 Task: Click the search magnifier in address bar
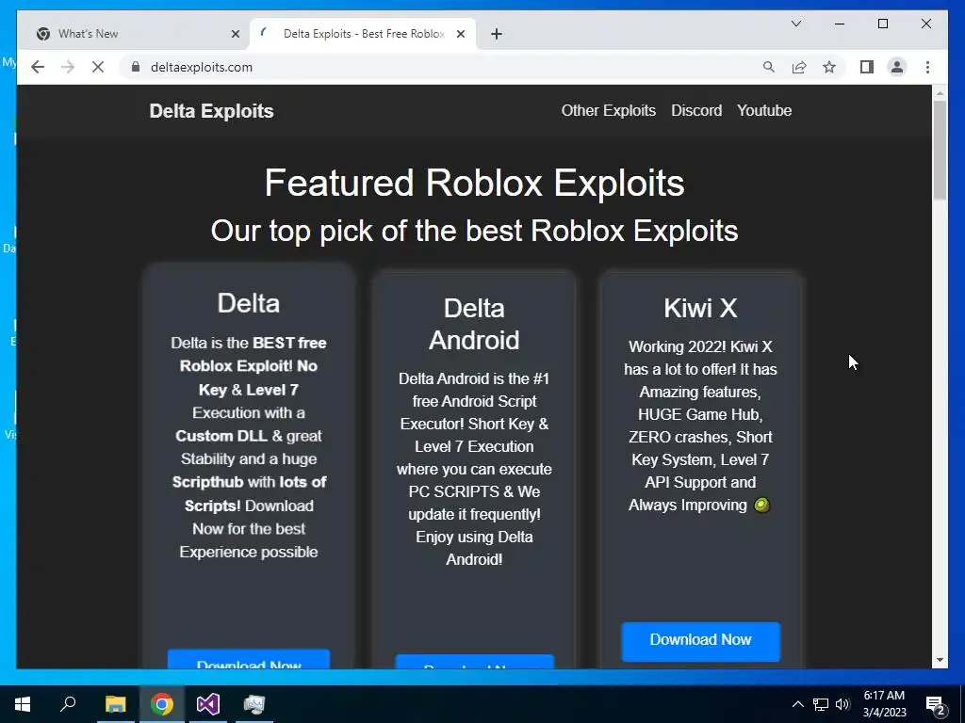click(x=769, y=67)
